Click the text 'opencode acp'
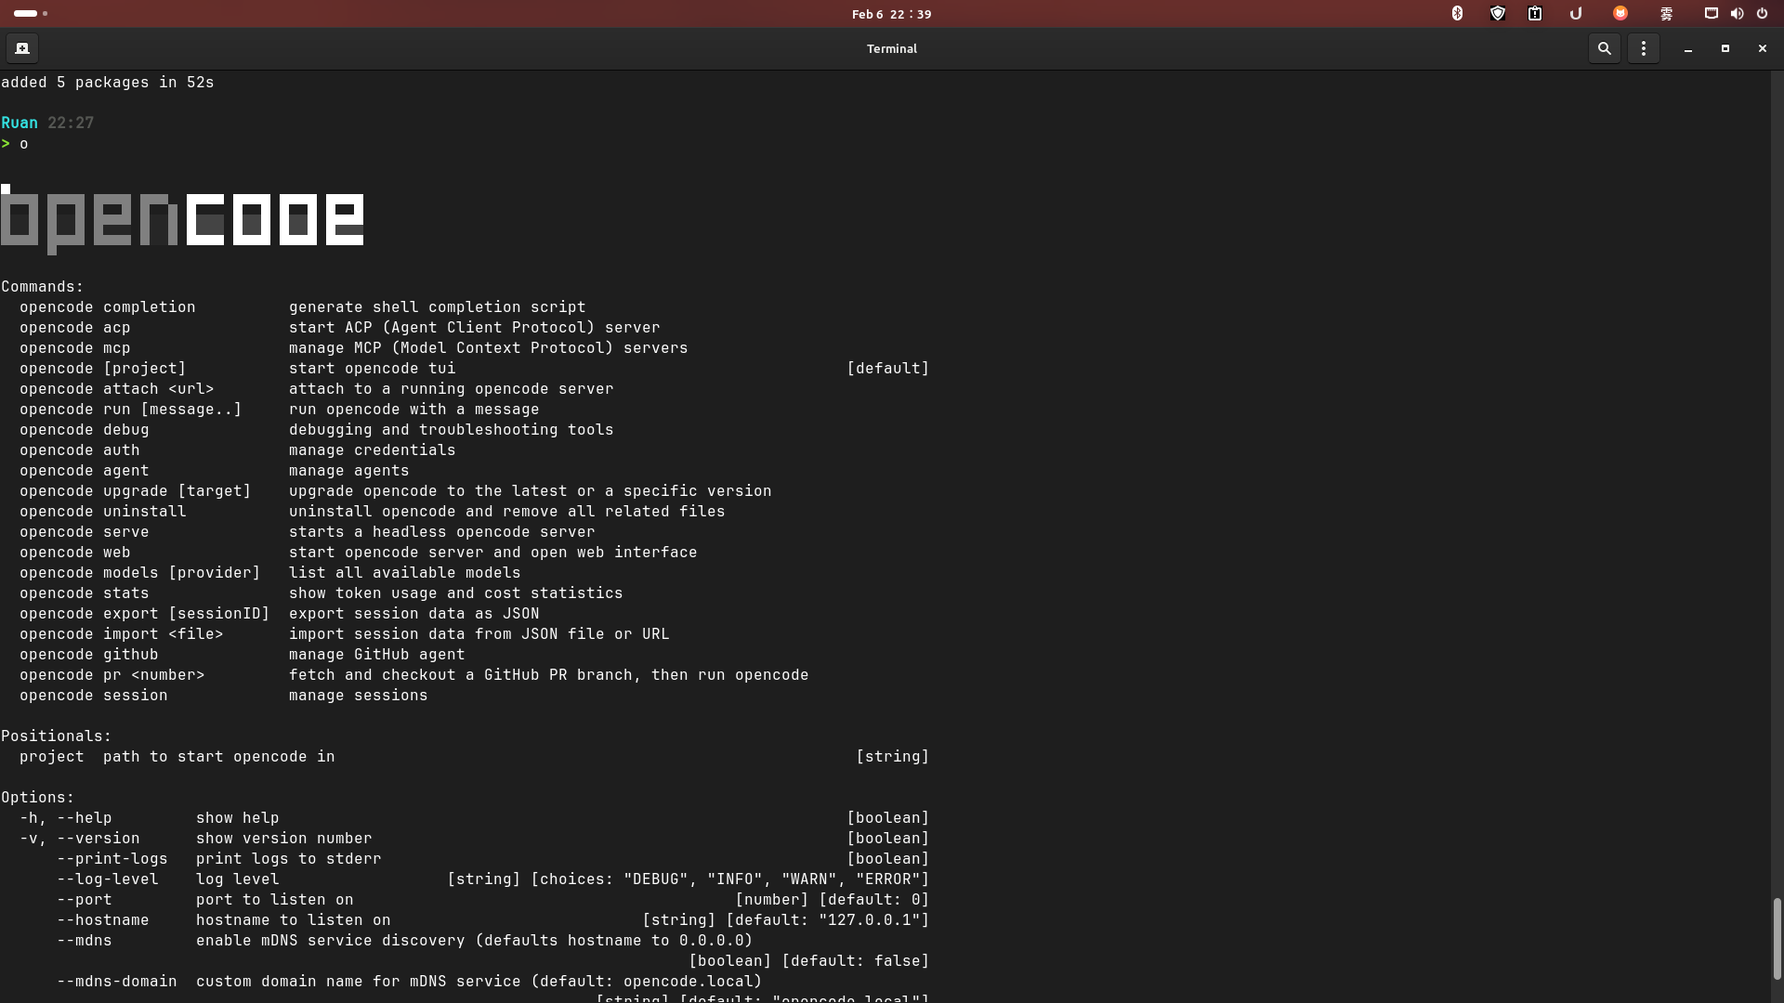Image resolution: width=1784 pixels, height=1003 pixels. [x=75, y=328]
